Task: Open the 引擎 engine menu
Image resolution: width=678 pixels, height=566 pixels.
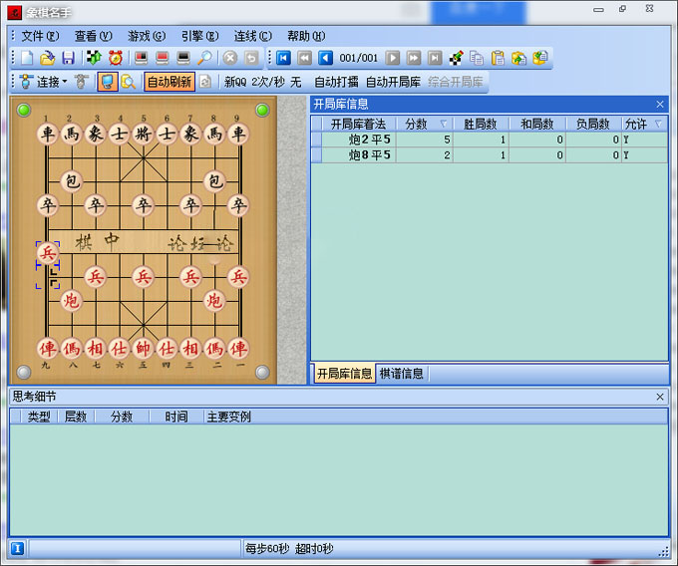Action: coord(199,36)
